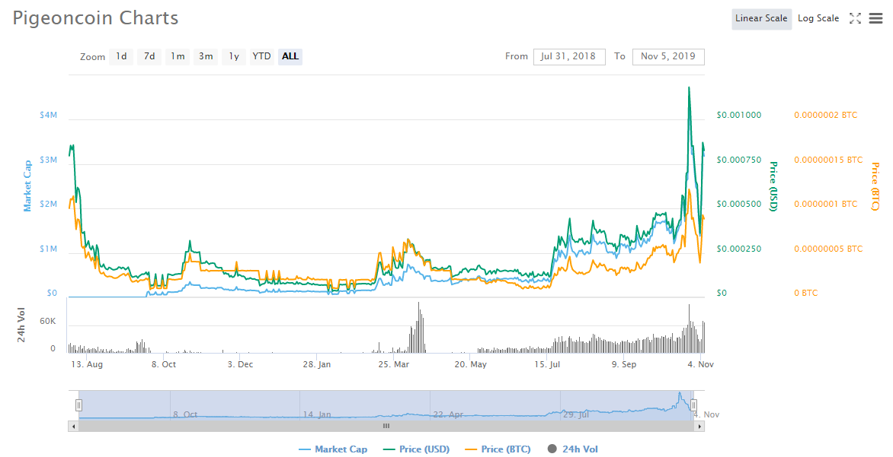Click the 9. Sep date axis label
Viewport: 893px width, 457px height.
(x=623, y=364)
